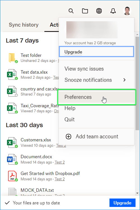Expand Snooze notifications submenu arrow

tap(124, 80)
